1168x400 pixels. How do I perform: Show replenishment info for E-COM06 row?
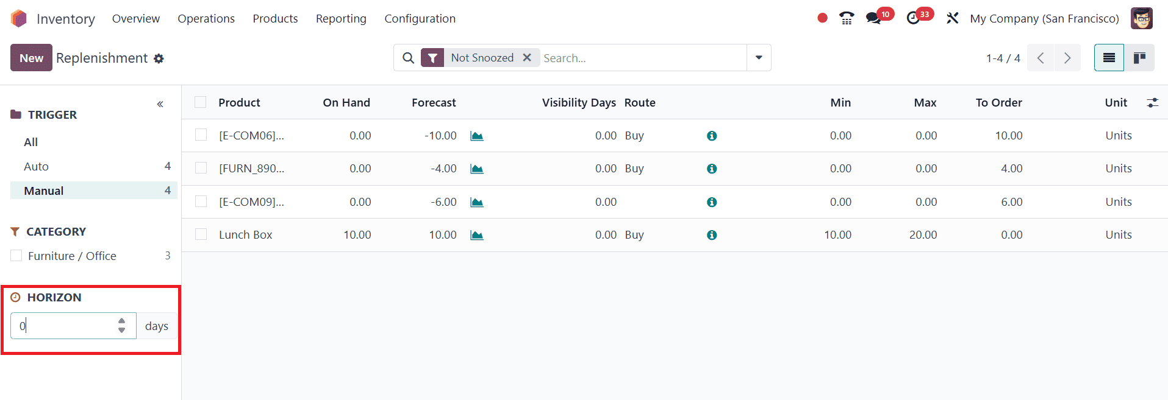(712, 136)
